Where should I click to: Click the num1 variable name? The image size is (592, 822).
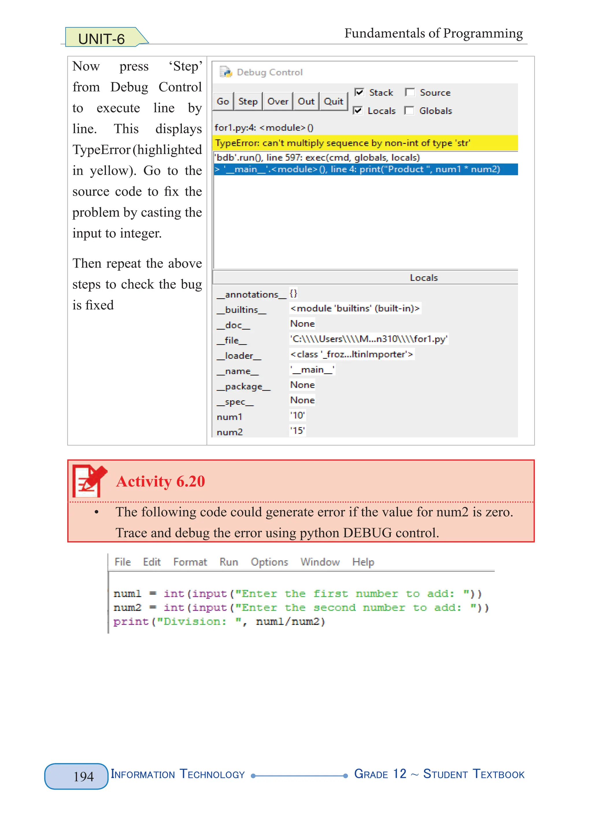229,417
